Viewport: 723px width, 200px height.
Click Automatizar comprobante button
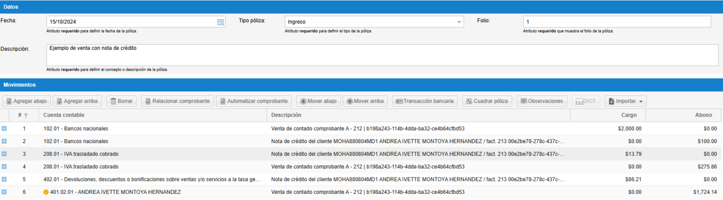(254, 101)
